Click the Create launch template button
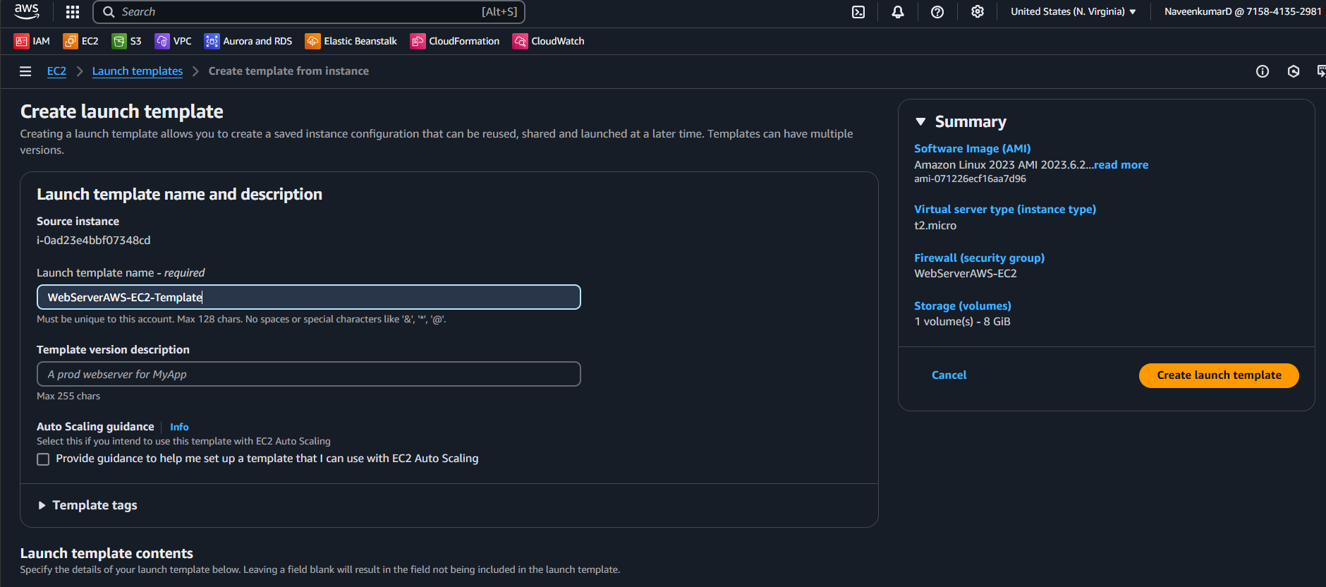 coord(1219,375)
